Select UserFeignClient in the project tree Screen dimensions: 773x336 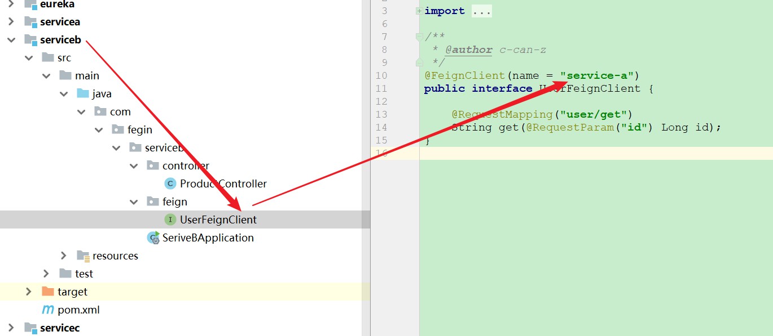(218, 219)
